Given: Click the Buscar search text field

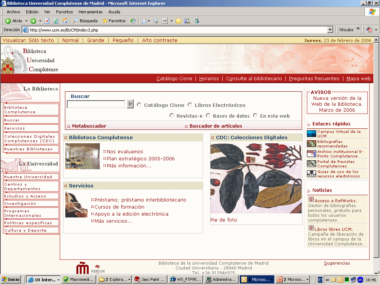Looking at the screenshot, I should click(96, 104).
